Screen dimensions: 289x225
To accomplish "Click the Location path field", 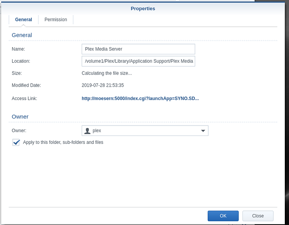I will pos(138,61).
